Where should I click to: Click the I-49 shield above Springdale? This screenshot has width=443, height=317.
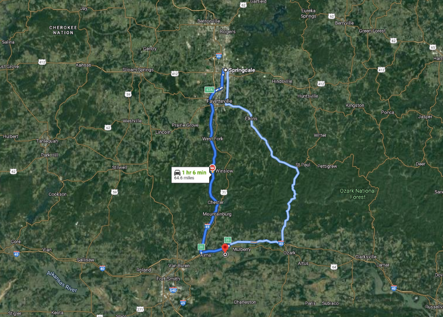(218, 56)
